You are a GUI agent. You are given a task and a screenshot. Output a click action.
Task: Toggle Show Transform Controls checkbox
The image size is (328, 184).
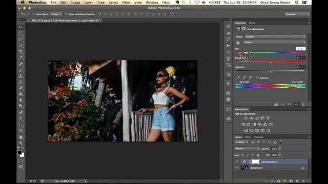(x=66, y=14)
